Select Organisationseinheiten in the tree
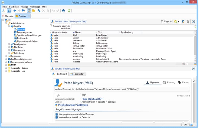This screenshot has height=133, width=203. point(27,41)
